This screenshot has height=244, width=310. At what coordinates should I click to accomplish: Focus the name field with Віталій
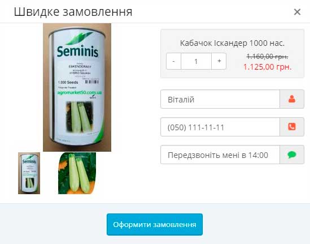[x=220, y=99]
